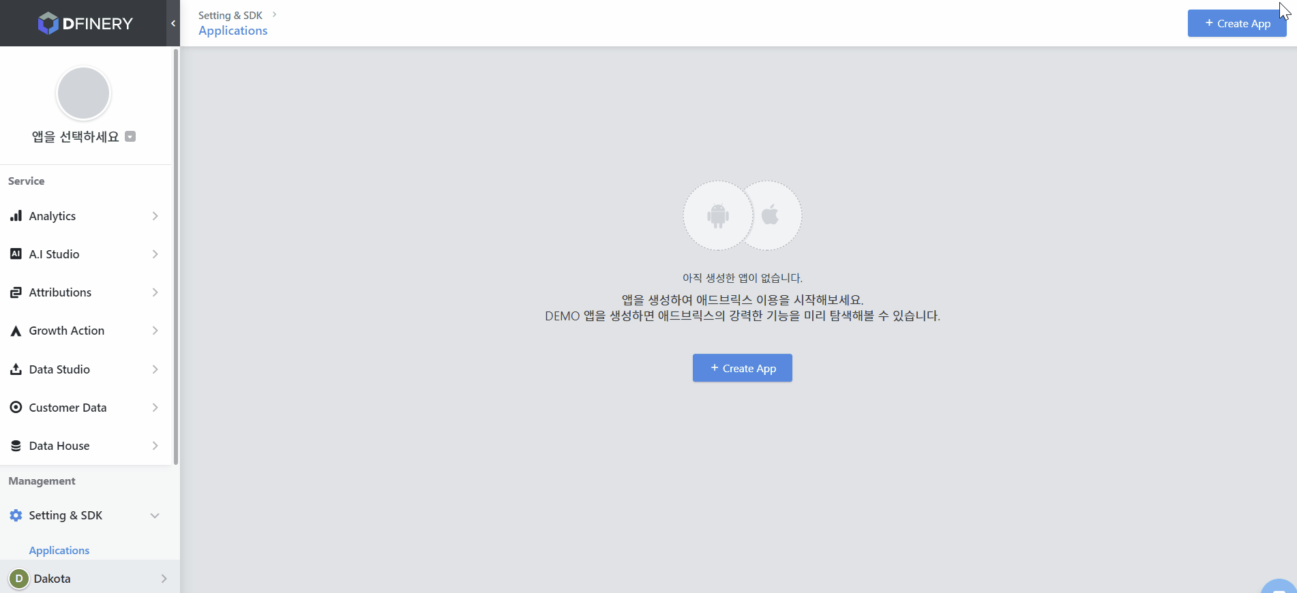Viewport: 1297px width, 593px height.
Task: Click the center Create App button
Action: [x=742, y=368]
